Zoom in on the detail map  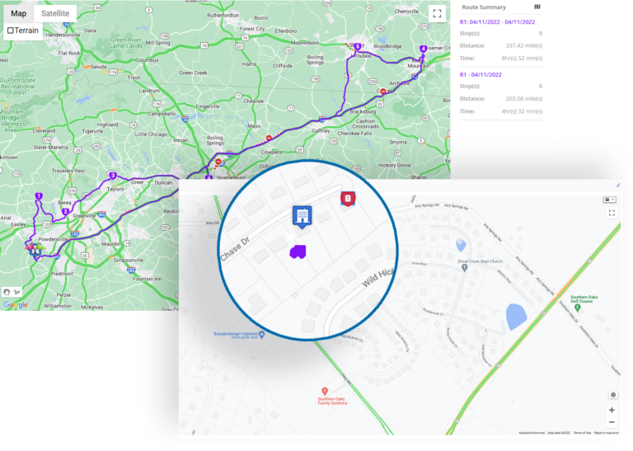tap(612, 411)
